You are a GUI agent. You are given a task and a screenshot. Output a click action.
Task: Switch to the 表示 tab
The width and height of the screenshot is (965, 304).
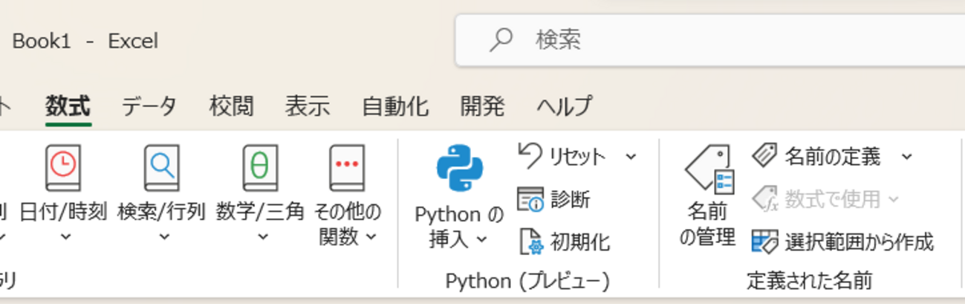308,106
